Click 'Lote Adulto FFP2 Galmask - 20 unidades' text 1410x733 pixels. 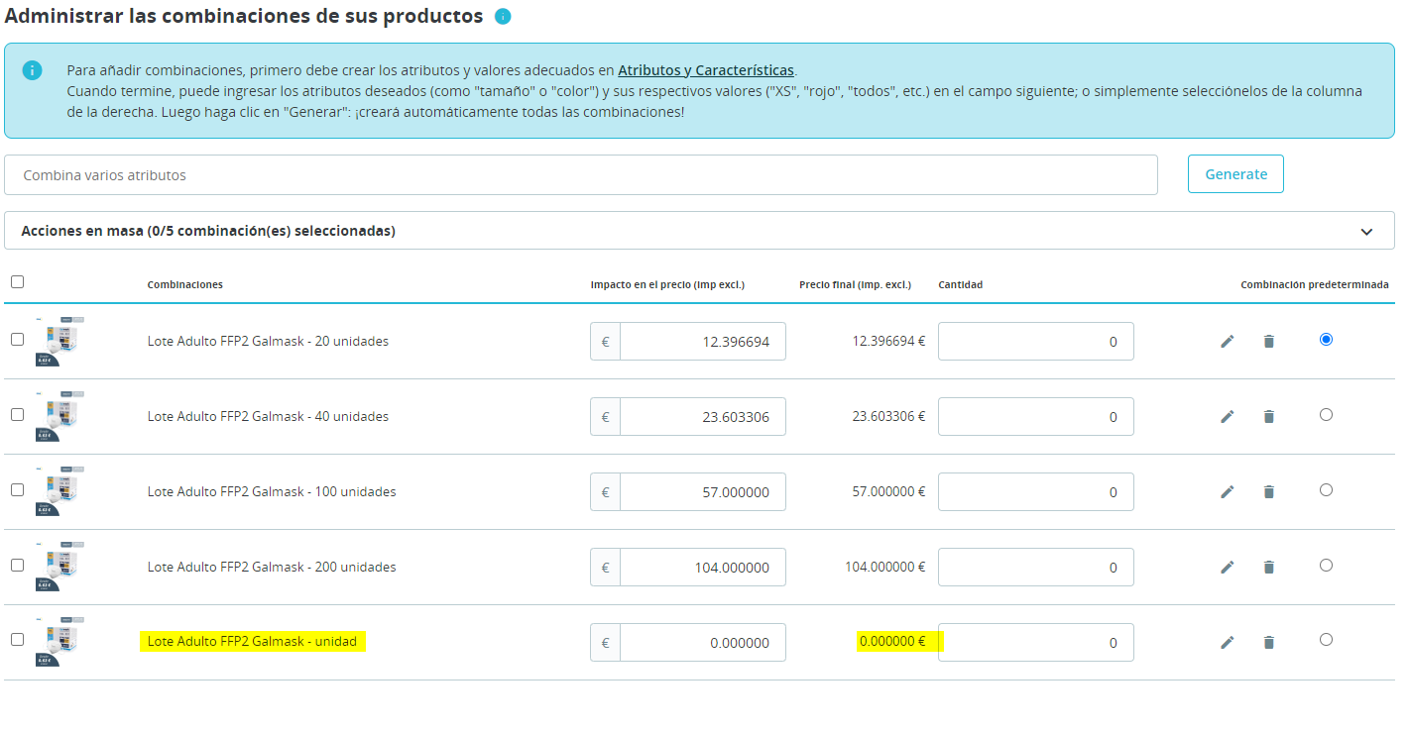pos(268,341)
